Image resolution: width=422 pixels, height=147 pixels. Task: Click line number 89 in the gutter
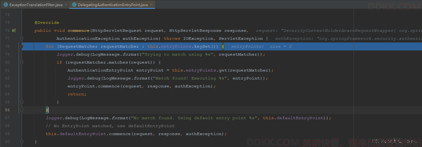click(7, 134)
